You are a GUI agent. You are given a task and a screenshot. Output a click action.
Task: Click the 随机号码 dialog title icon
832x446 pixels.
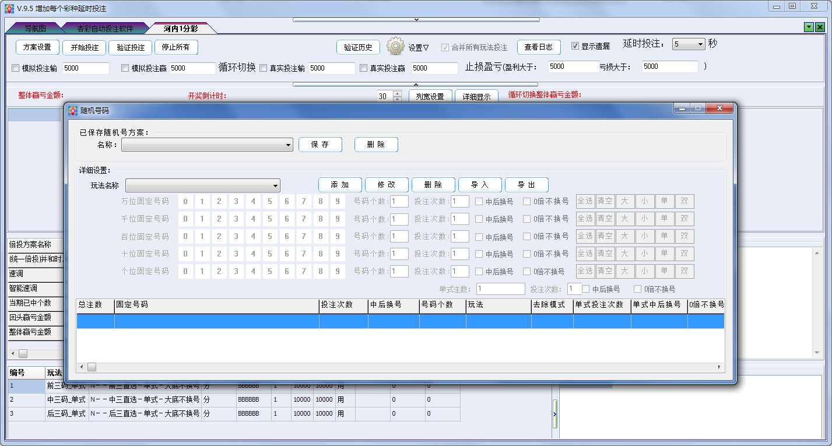(x=73, y=110)
